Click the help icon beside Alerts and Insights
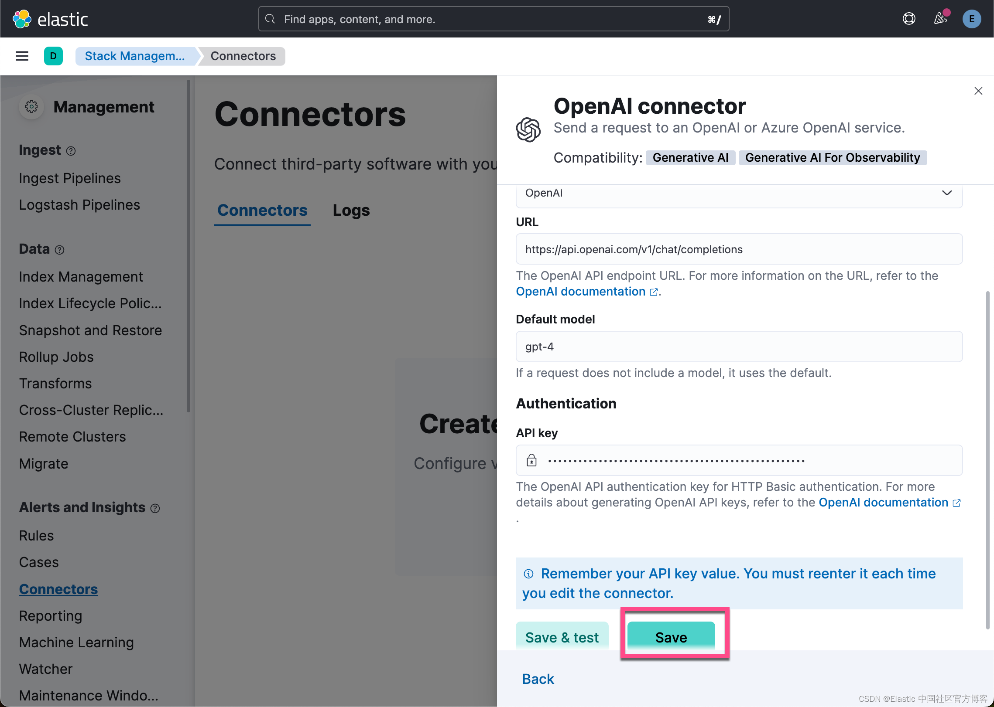994x707 pixels. tap(155, 508)
